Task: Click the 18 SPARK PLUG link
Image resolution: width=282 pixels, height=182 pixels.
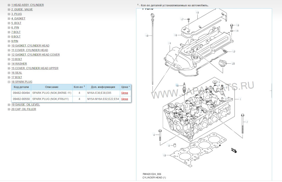Action: pyautogui.click(x=22, y=82)
